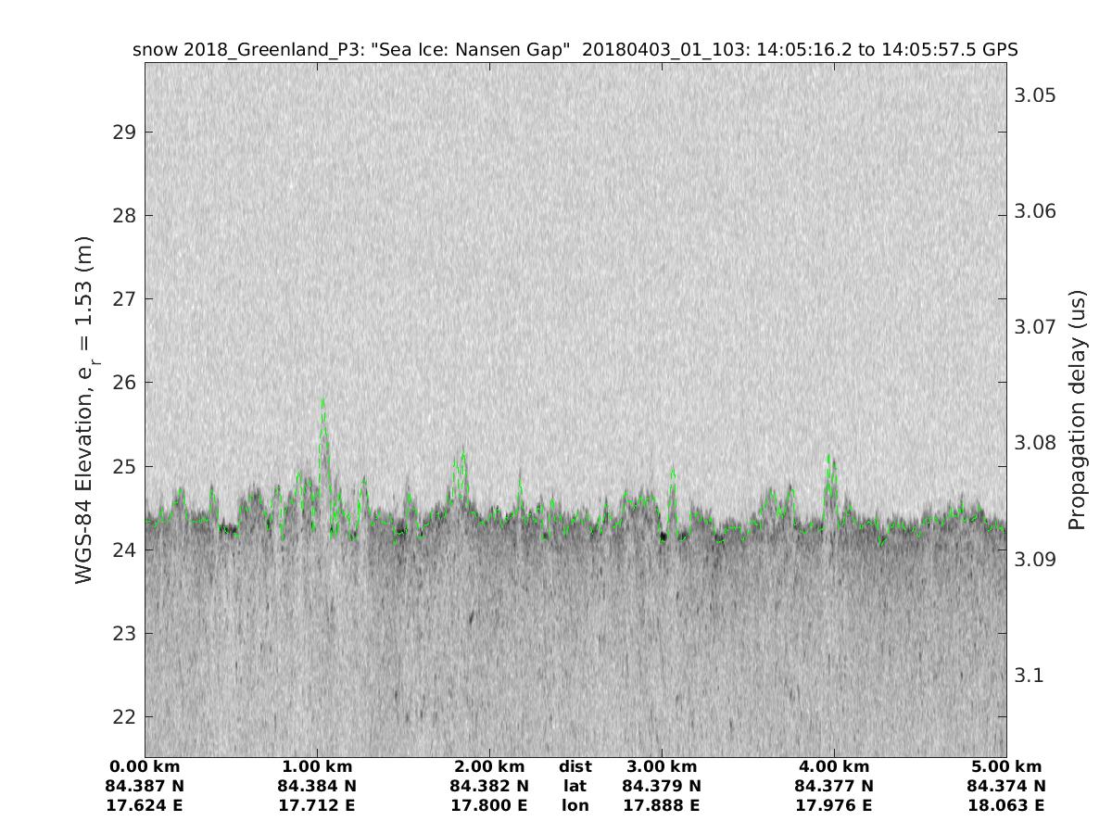The width and height of the screenshot is (1112, 834).
Task: Click the "Propagation delay (us)" right axis label
Action: pos(1076,410)
